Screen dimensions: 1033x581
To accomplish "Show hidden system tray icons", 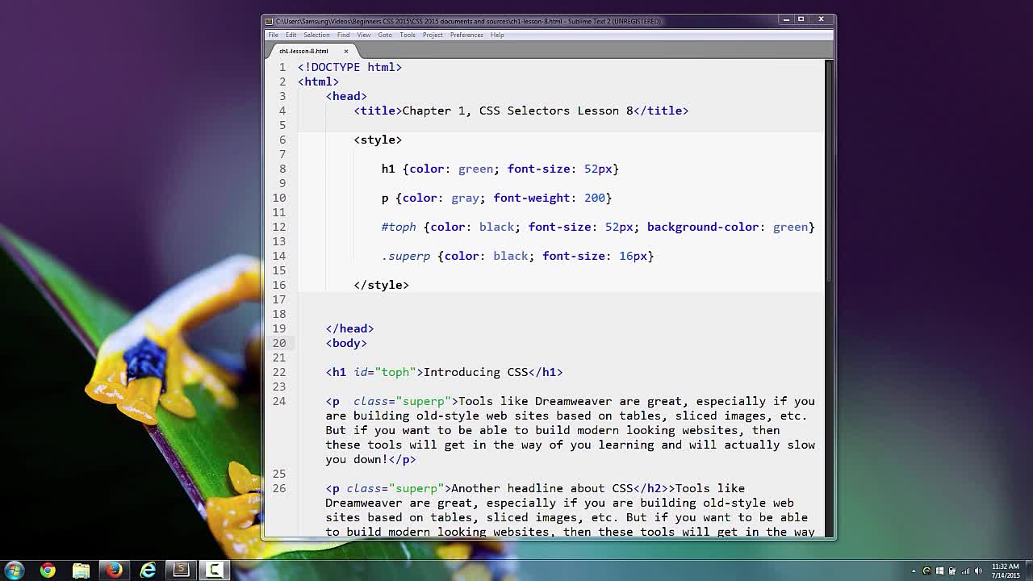I will pyautogui.click(x=914, y=571).
